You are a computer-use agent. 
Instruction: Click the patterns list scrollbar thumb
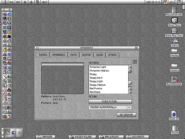click(130, 82)
